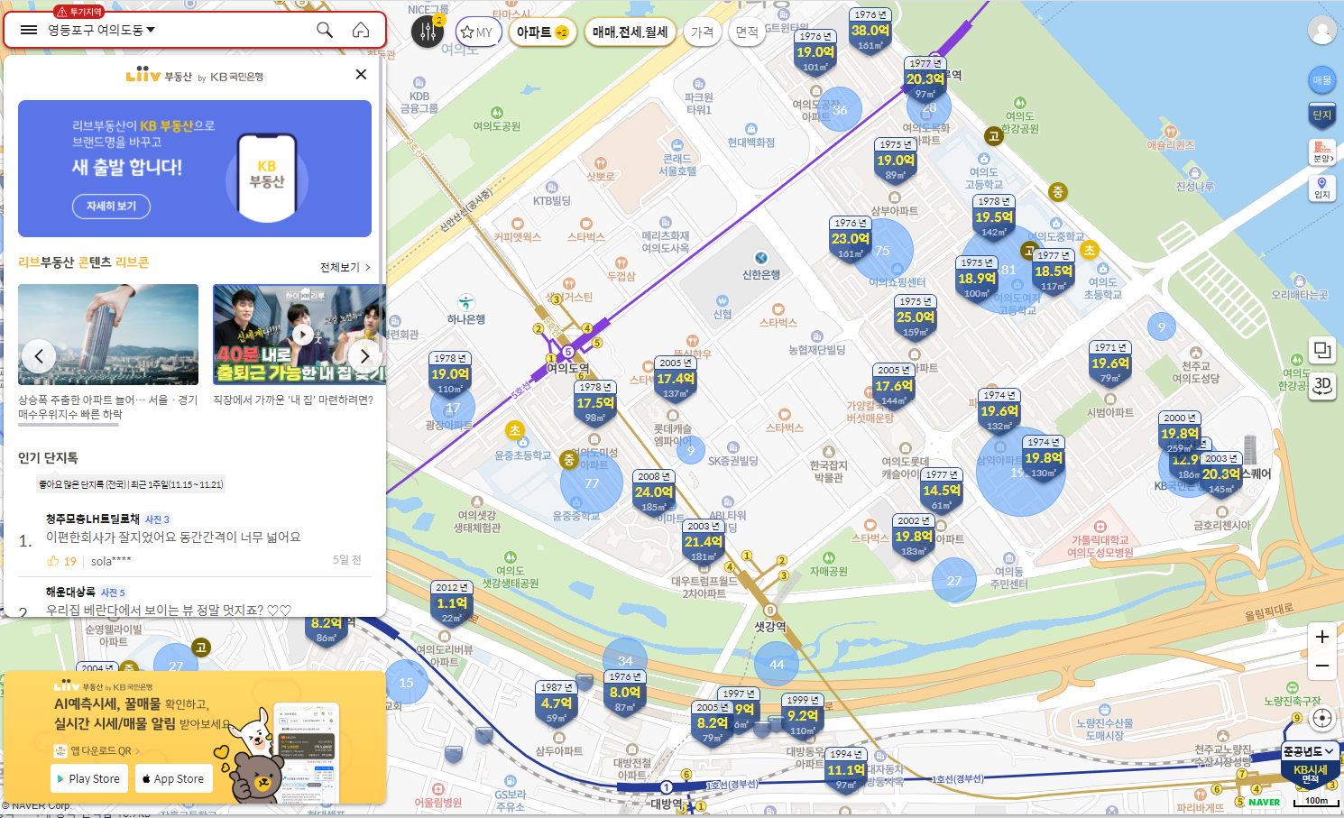Click the 하나은행 map landmark icon
This screenshot has width=1344, height=818.
coord(466,303)
